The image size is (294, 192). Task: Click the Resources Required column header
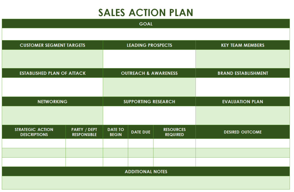coord(174,132)
